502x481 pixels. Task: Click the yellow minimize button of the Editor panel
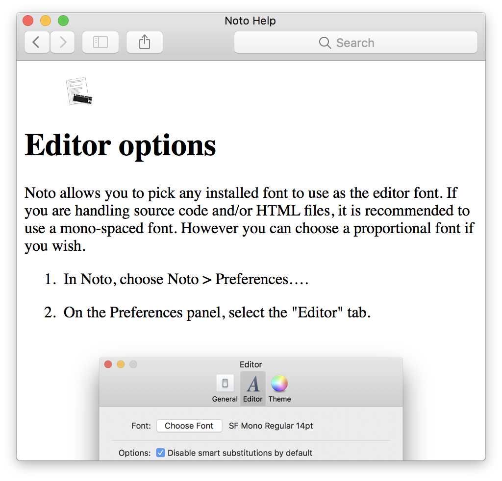click(121, 364)
